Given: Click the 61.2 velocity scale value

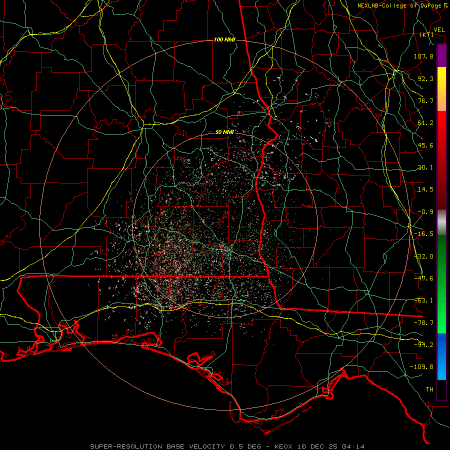Looking at the screenshot, I should [x=425, y=123].
